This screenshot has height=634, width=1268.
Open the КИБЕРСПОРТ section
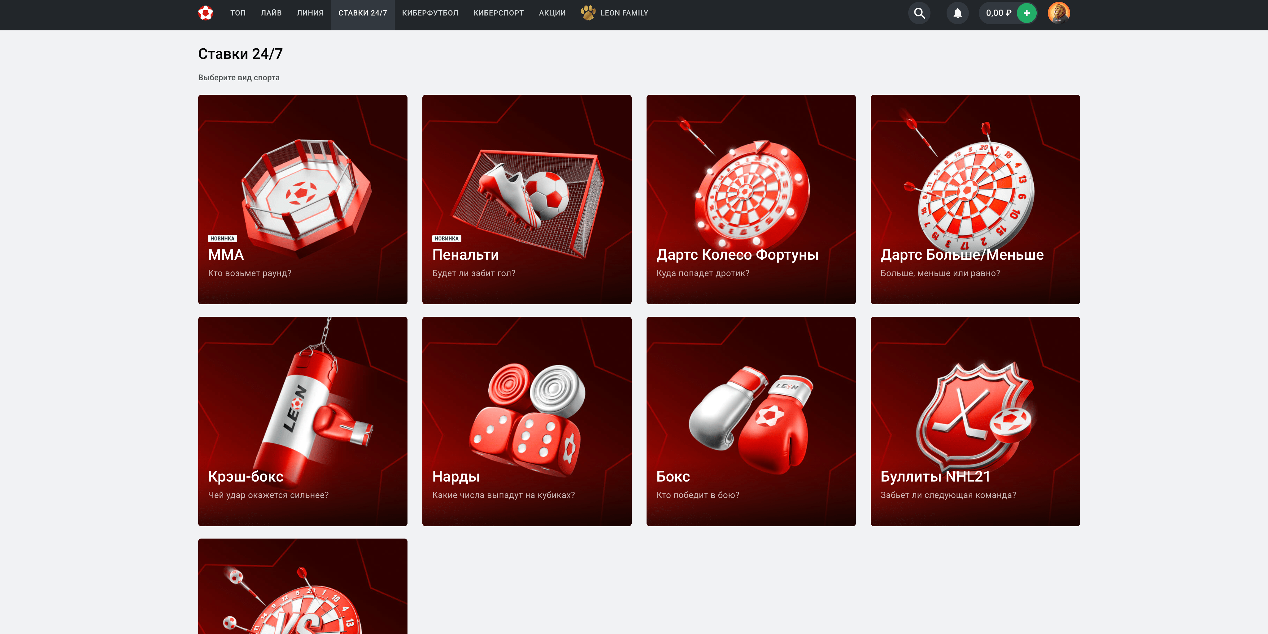498,13
